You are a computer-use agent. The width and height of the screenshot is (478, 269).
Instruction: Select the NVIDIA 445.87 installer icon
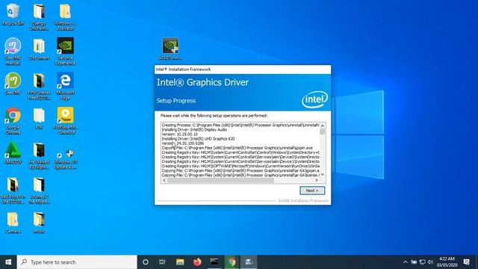point(170,49)
